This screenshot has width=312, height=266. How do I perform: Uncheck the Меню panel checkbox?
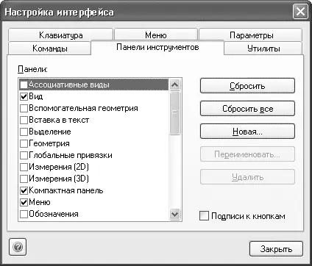(x=24, y=202)
